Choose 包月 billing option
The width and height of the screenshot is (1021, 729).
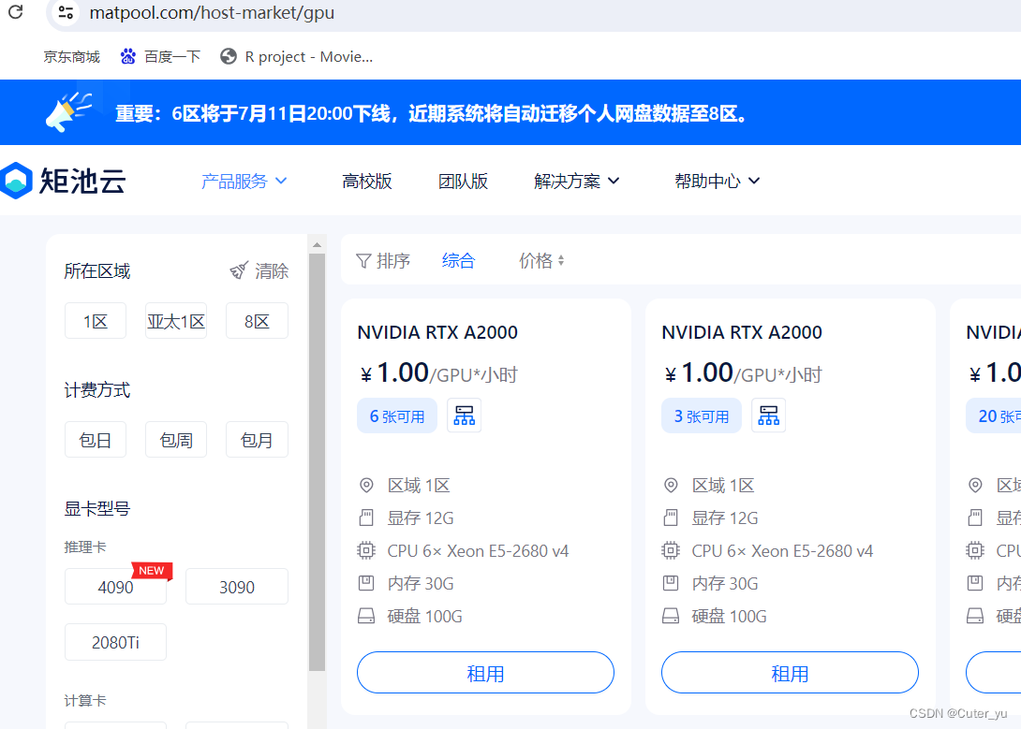coord(257,440)
